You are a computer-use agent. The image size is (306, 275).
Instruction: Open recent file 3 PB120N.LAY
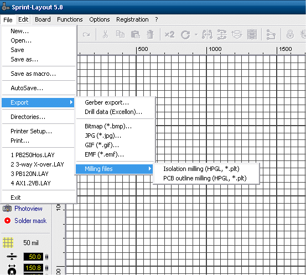38,174
